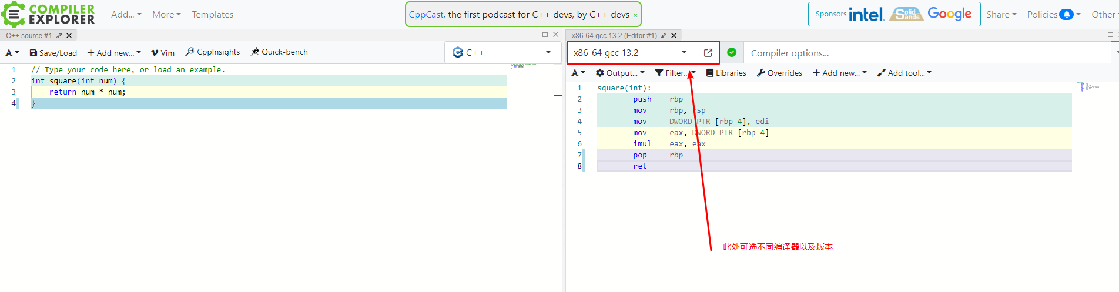This screenshot has height=292, width=1119.
Task: Open the Overrides wrench button
Action: click(779, 73)
